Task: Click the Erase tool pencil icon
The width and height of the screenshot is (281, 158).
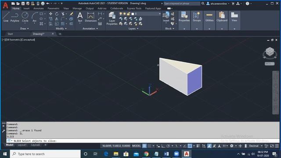Action: [71, 14]
